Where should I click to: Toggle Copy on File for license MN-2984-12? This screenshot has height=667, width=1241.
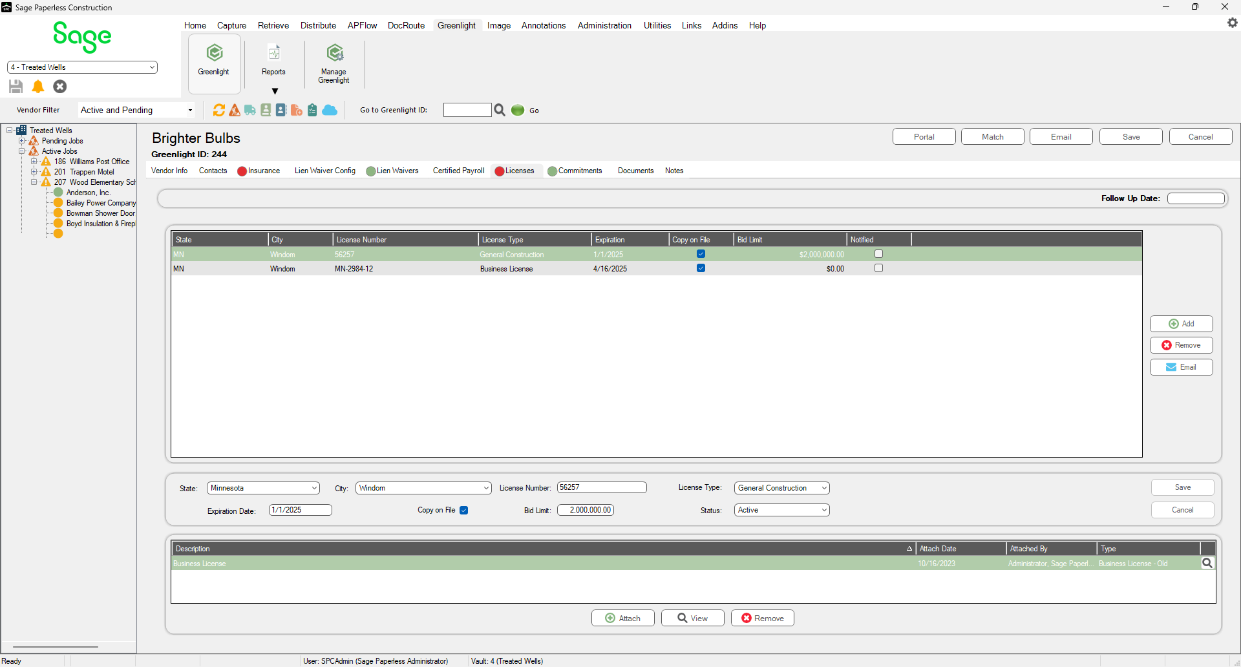[x=701, y=268]
